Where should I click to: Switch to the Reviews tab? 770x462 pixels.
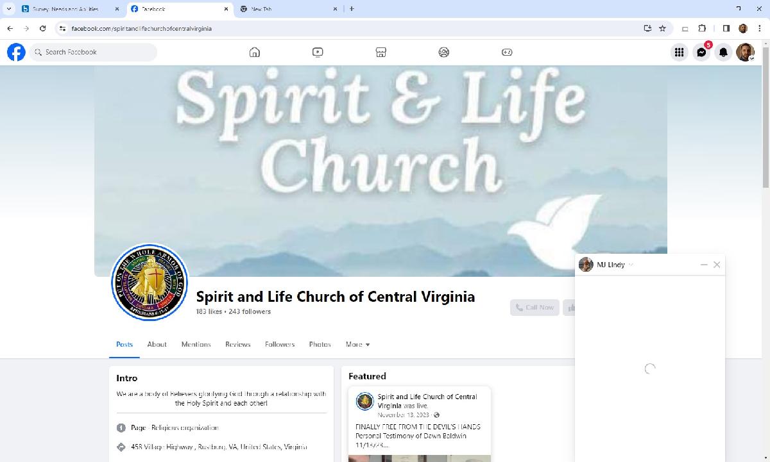coord(237,345)
